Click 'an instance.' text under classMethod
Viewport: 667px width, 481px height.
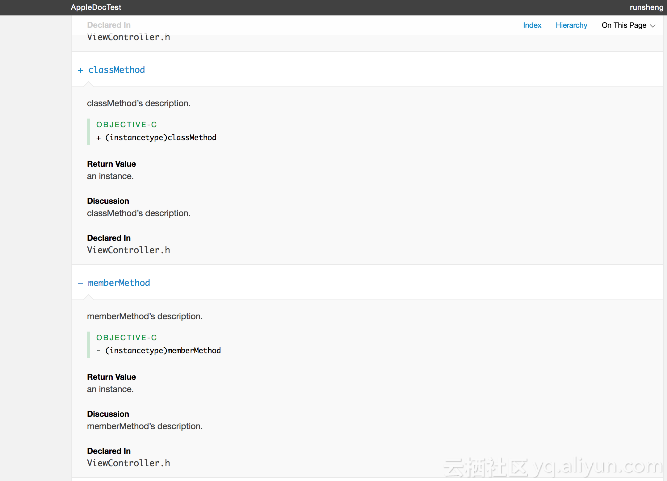[x=110, y=176]
